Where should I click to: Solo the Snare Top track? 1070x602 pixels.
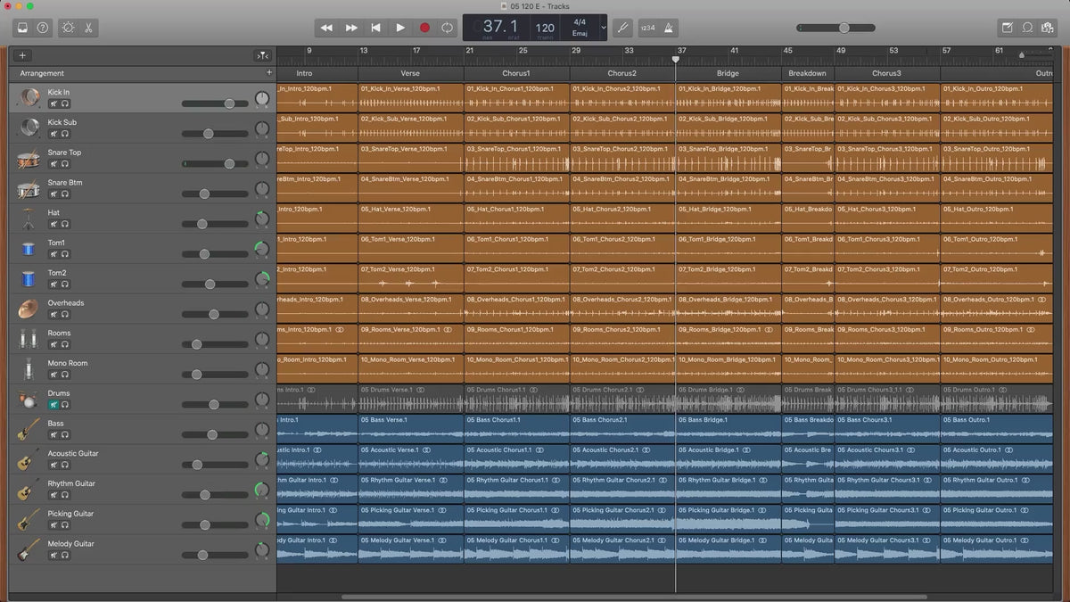coord(65,164)
